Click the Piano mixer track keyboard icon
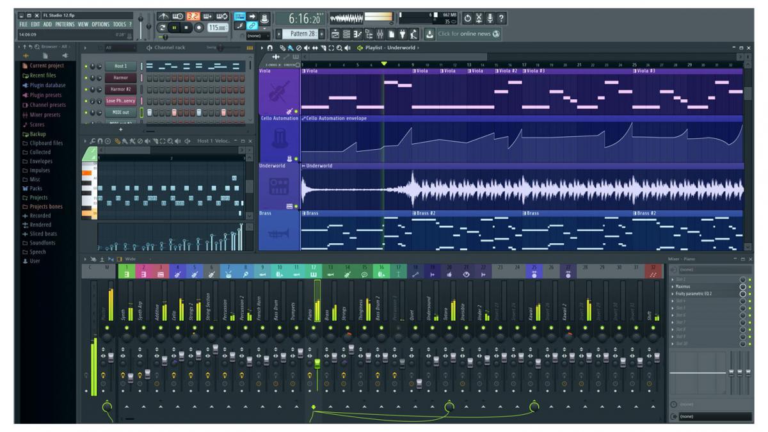Viewport: 768px width, 432px height. click(313, 275)
